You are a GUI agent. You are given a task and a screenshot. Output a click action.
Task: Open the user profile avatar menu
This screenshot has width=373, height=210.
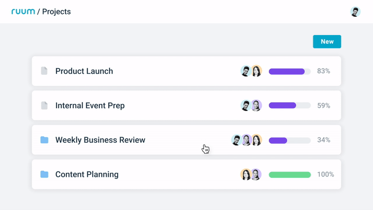click(355, 12)
